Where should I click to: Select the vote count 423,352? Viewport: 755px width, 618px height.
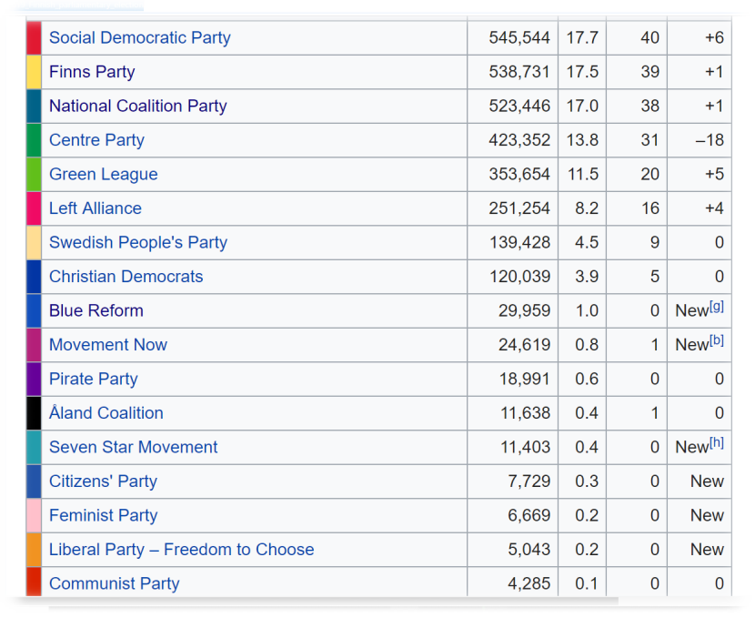pyautogui.click(x=519, y=140)
